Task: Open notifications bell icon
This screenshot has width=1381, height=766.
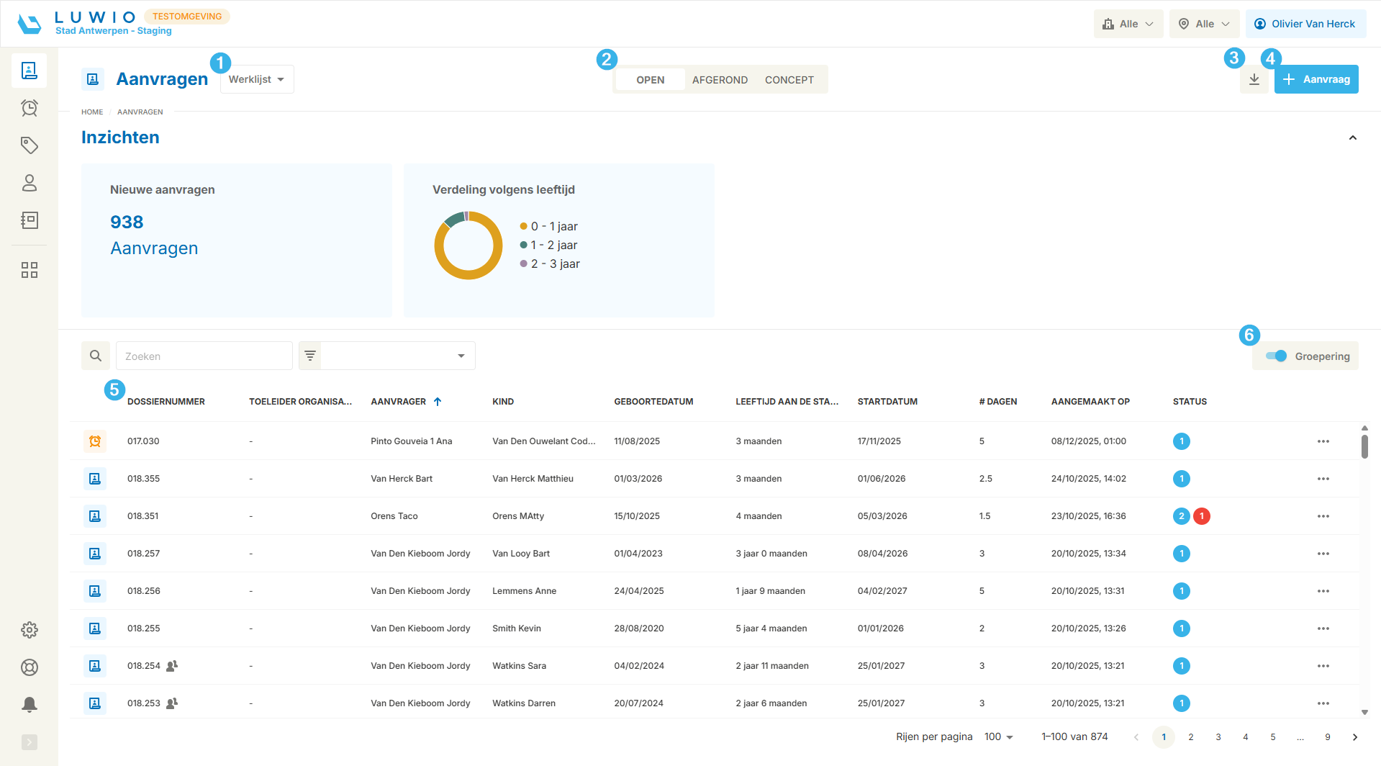Action: tap(30, 705)
